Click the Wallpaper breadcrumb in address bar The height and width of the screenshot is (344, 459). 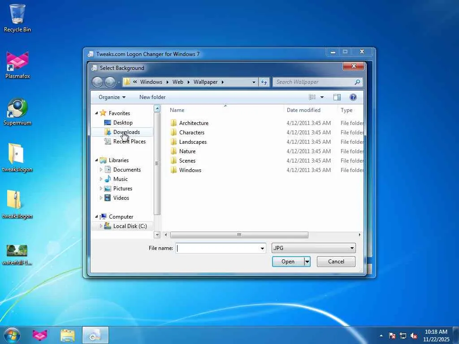(205, 82)
